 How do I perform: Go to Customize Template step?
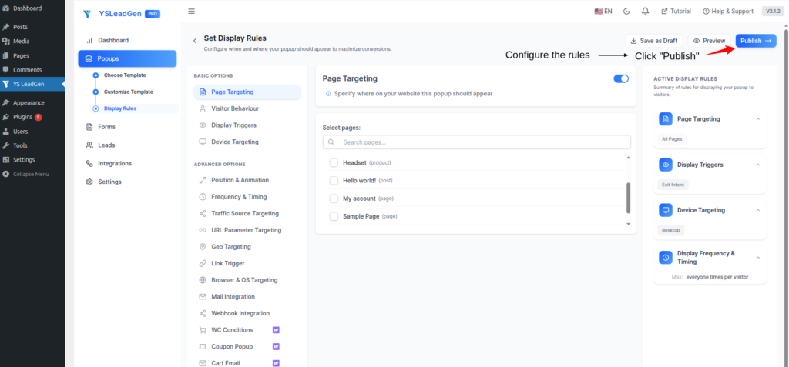[x=129, y=92]
